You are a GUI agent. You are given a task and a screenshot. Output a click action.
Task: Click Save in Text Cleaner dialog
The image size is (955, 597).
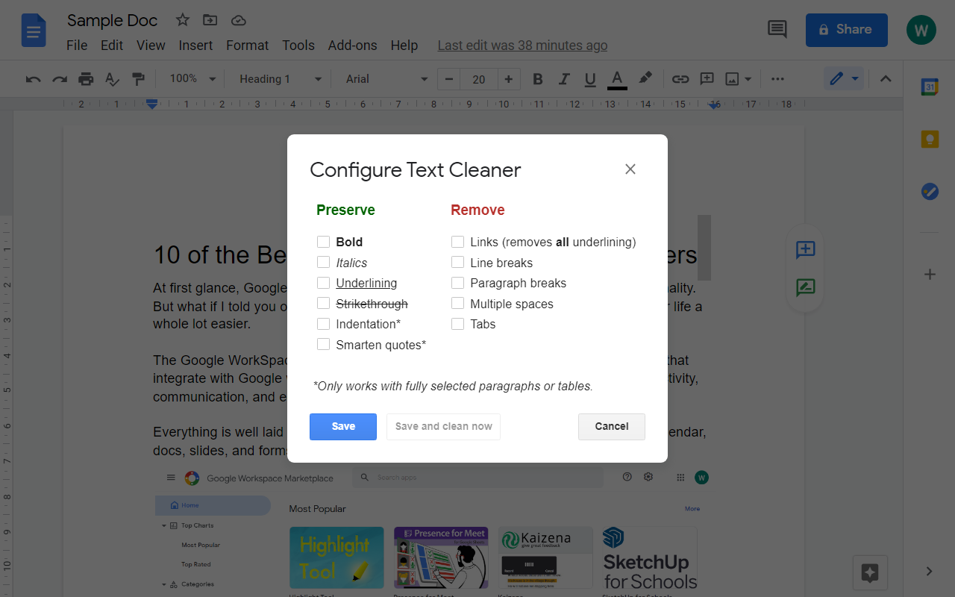(343, 427)
